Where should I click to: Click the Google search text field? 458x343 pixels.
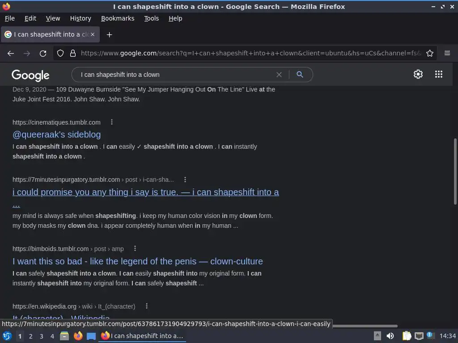[x=175, y=75]
